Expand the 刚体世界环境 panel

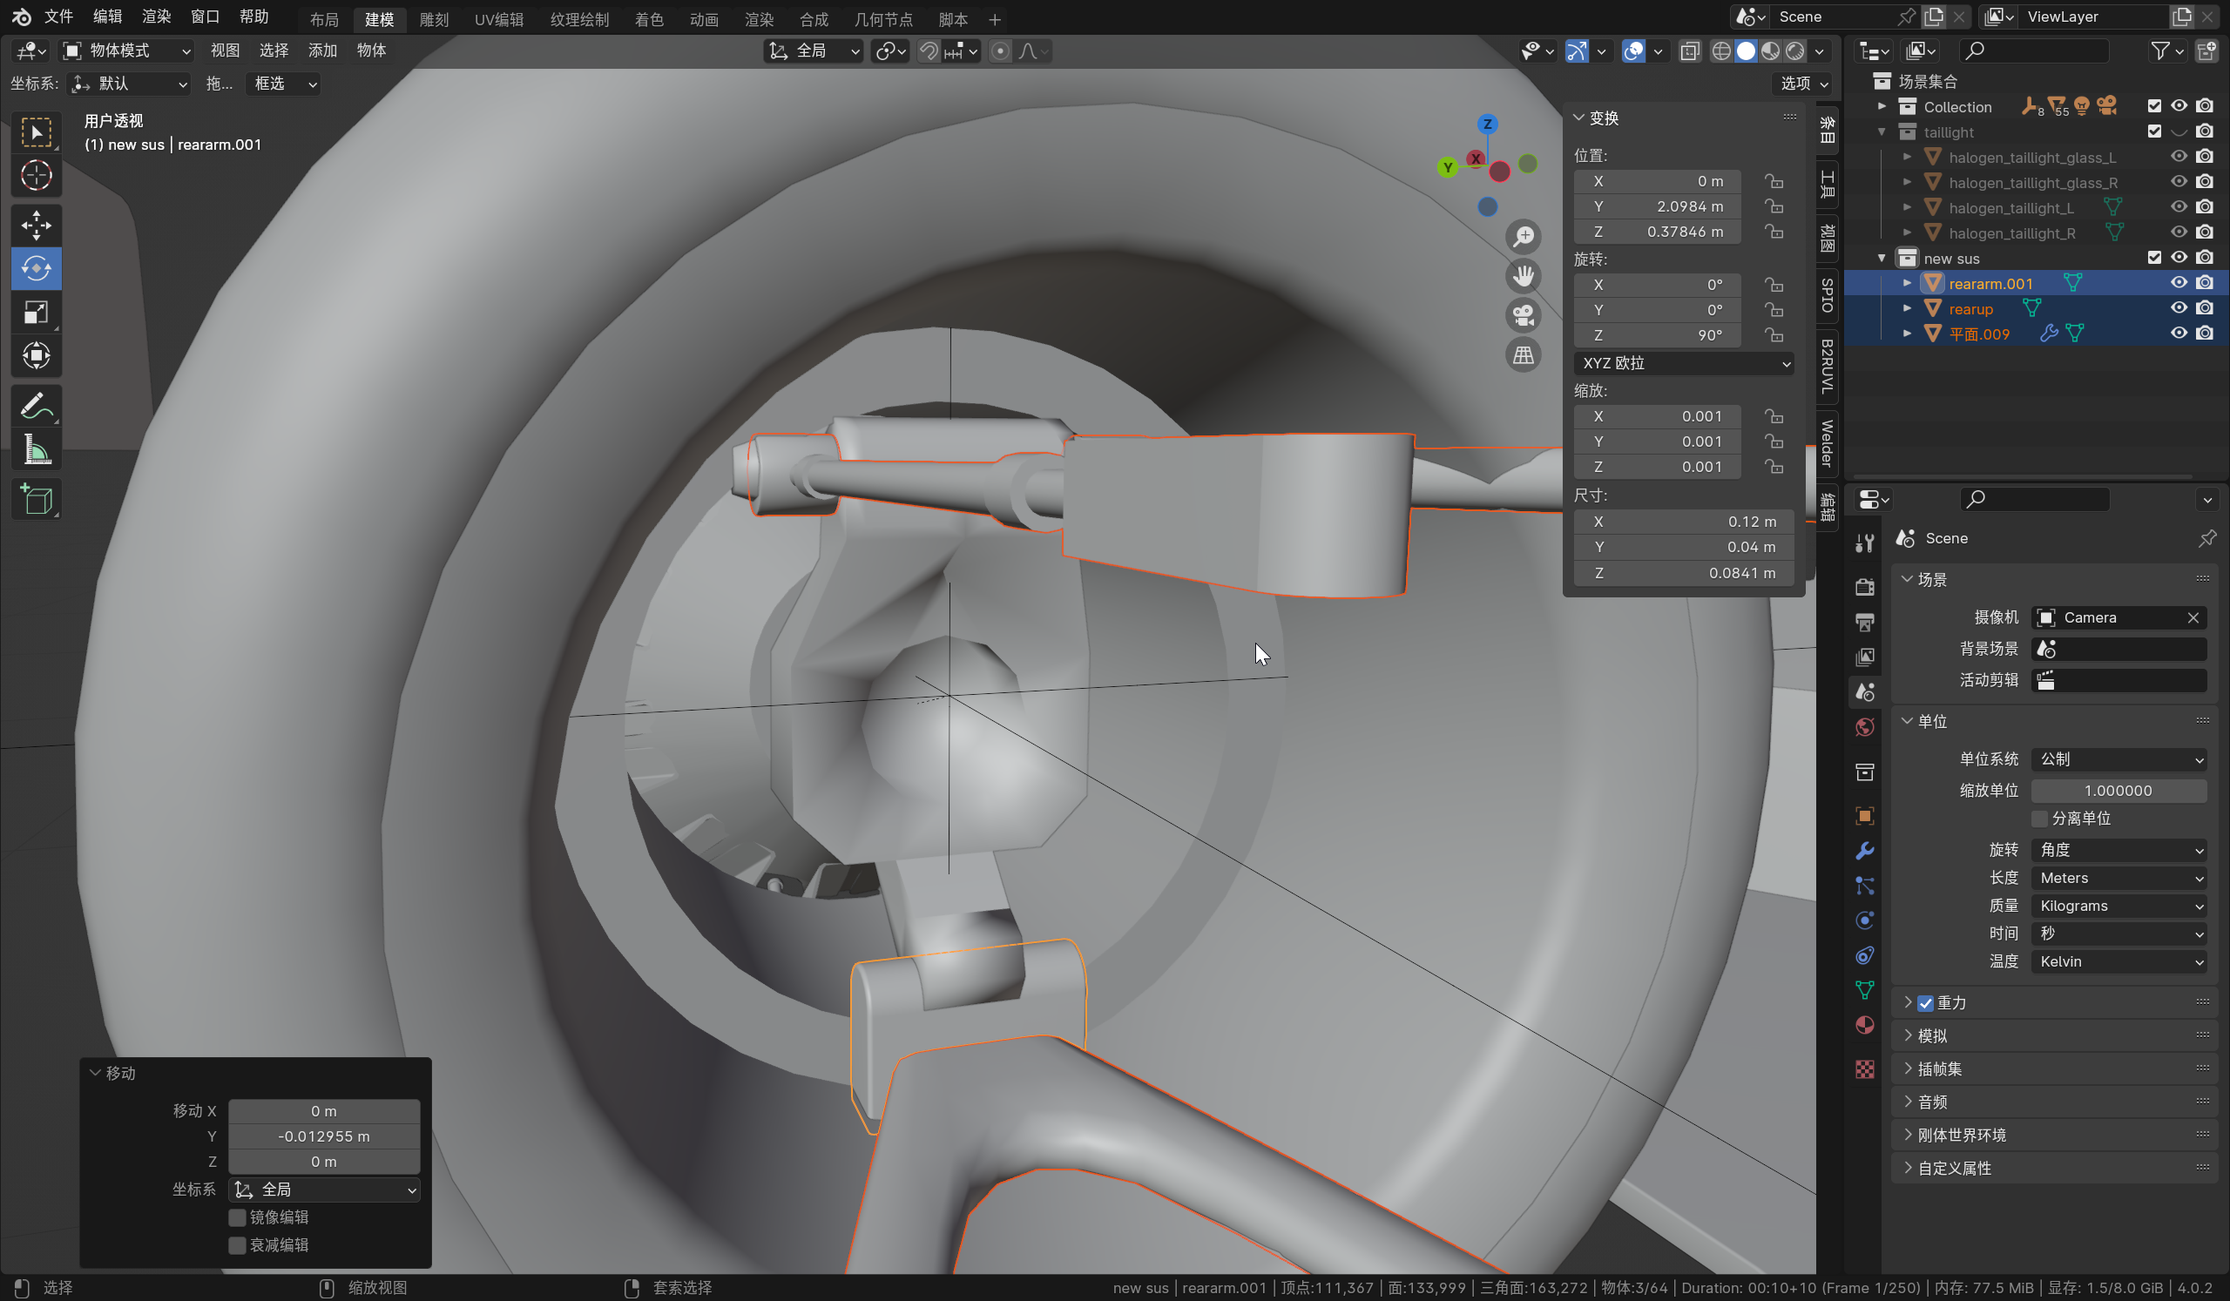1961,1135
